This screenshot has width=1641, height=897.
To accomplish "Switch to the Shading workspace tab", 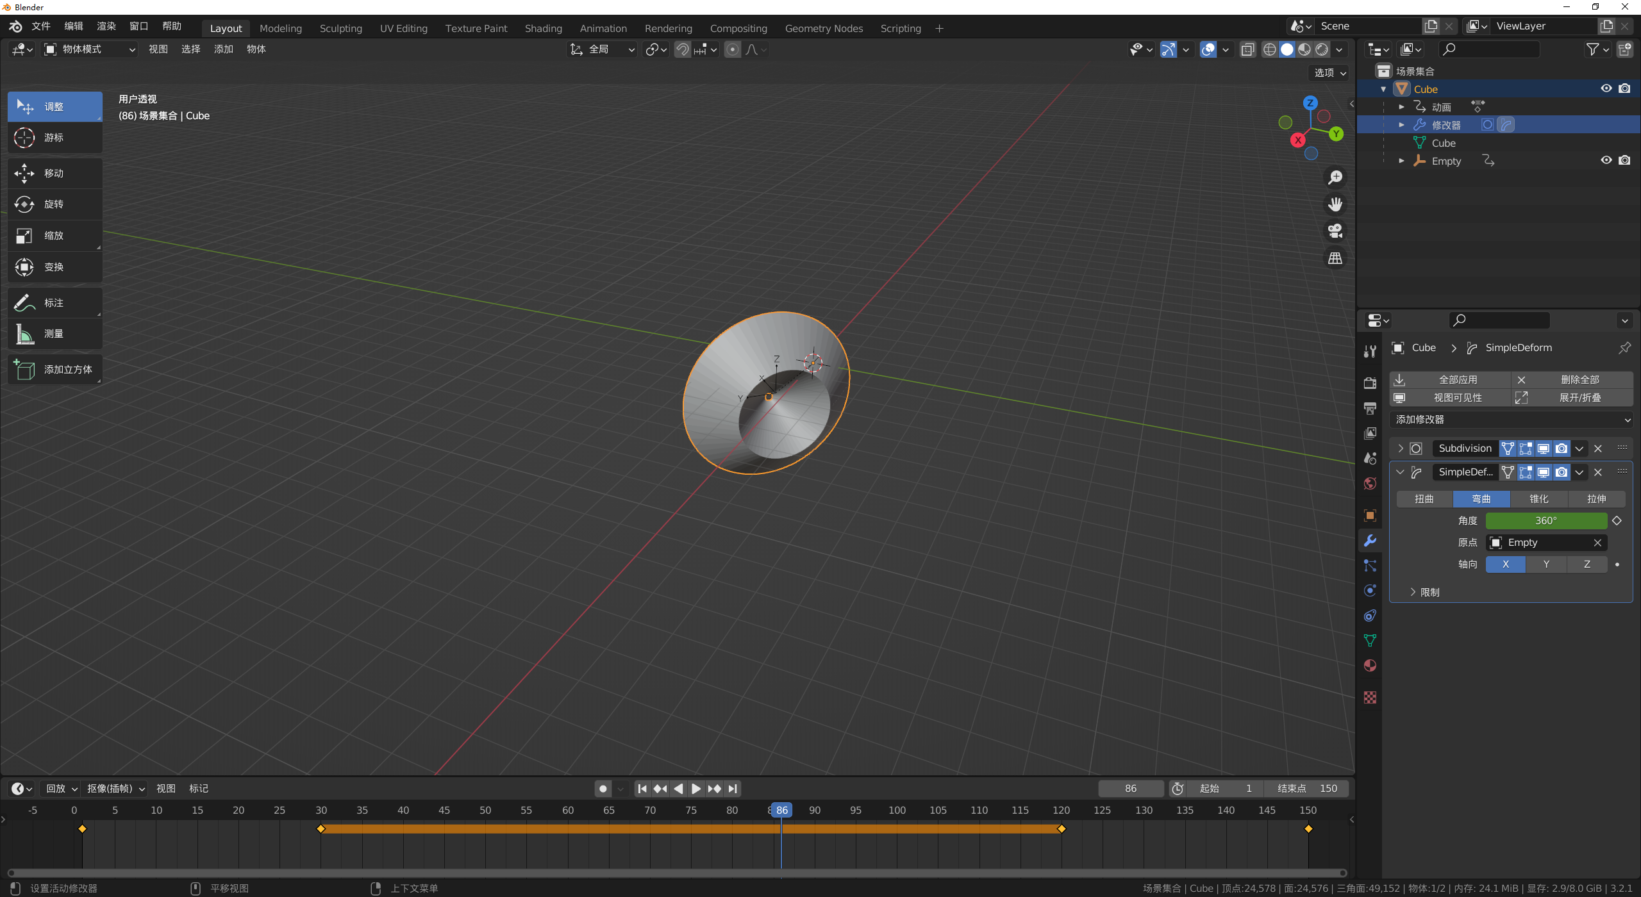I will [543, 28].
